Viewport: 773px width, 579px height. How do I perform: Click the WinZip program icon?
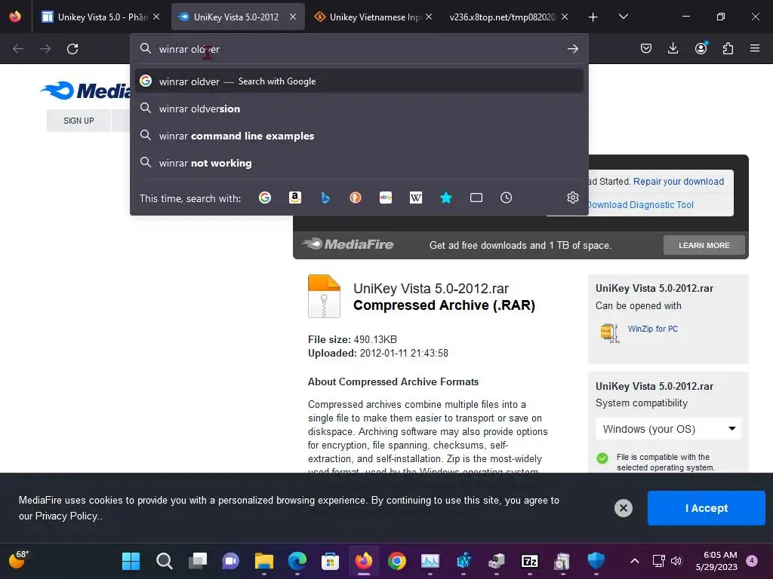pyautogui.click(x=610, y=332)
